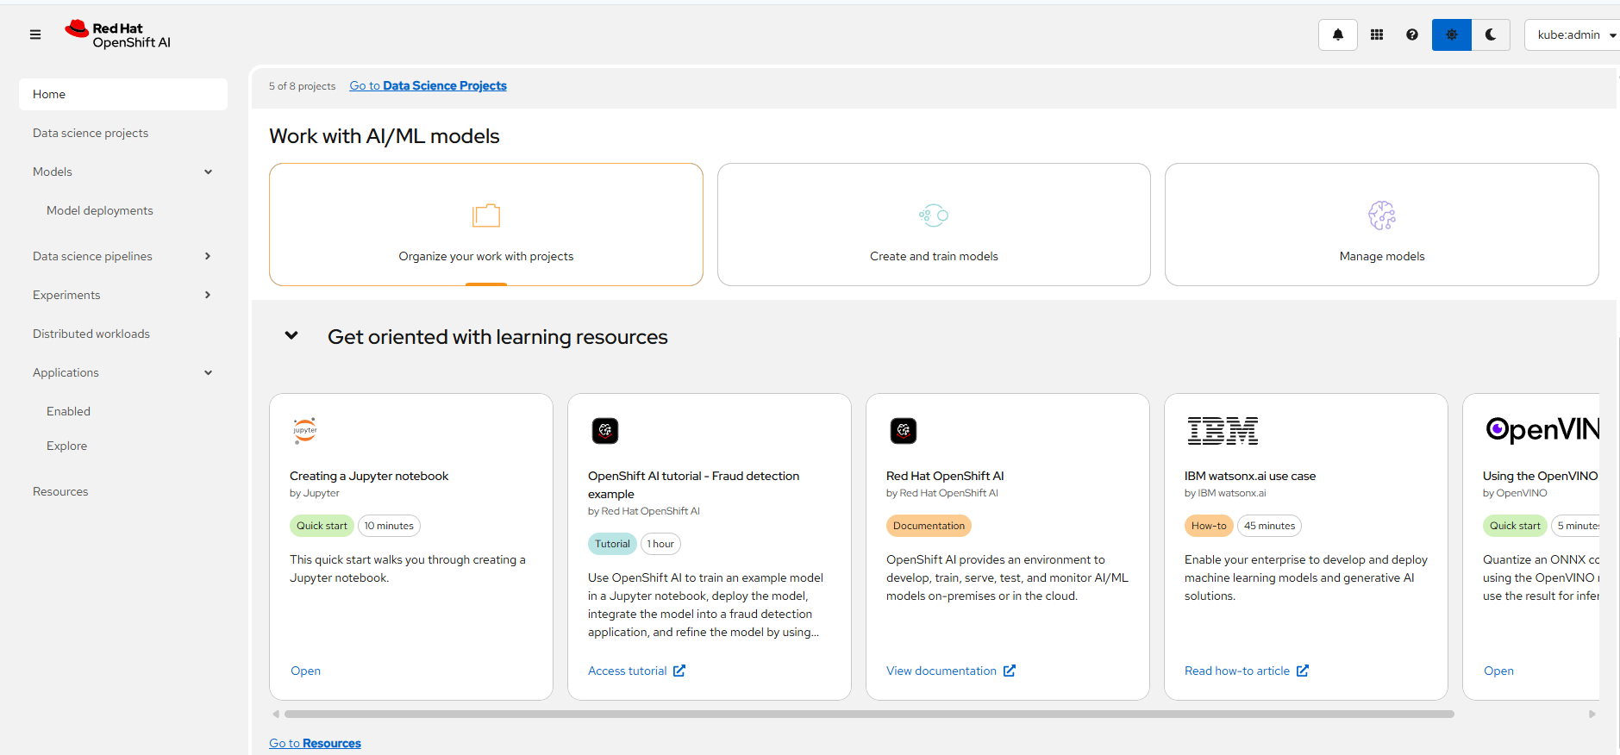Click the hamburger navigation menu icon
The height and width of the screenshot is (755, 1620).
(35, 34)
